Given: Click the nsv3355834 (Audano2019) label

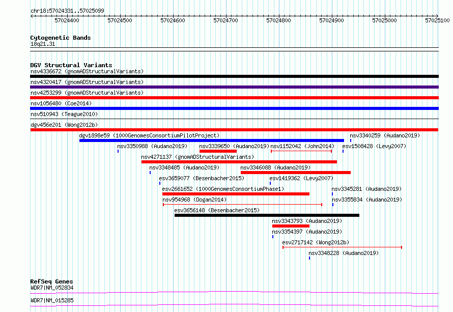Looking at the screenshot, I should (367, 200).
